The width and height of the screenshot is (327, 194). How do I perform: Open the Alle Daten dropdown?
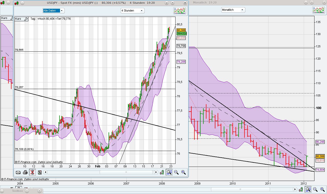[62, 10]
